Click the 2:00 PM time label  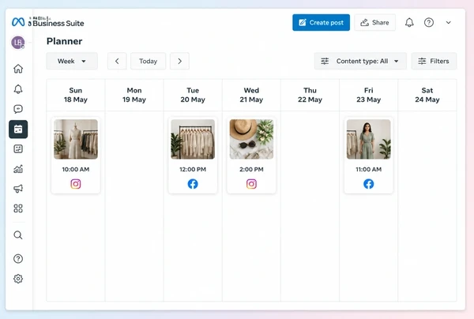point(251,170)
